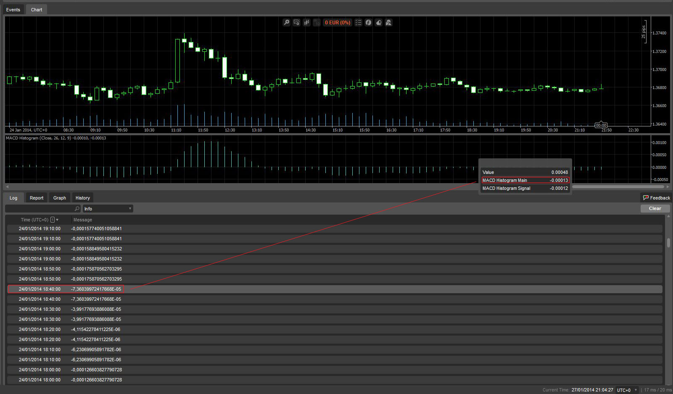This screenshot has width=673, height=394.
Task: Open the checklist viewing options icon
Action: (358, 23)
